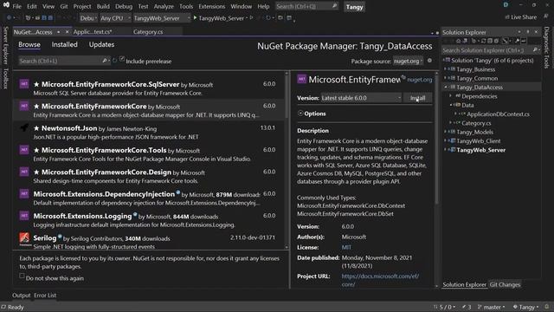Screen dimensions: 554x312
Task: Open the master branch dropdown
Action: tap(491, 307)
